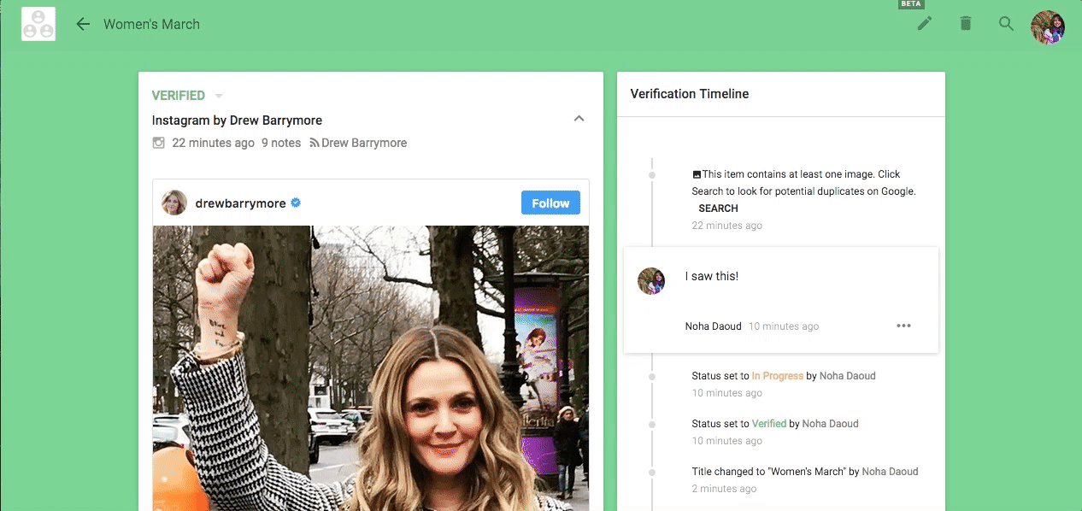Go back using the arrow icon
This screenshot has width=1082, height=511.
click(83, 24)
